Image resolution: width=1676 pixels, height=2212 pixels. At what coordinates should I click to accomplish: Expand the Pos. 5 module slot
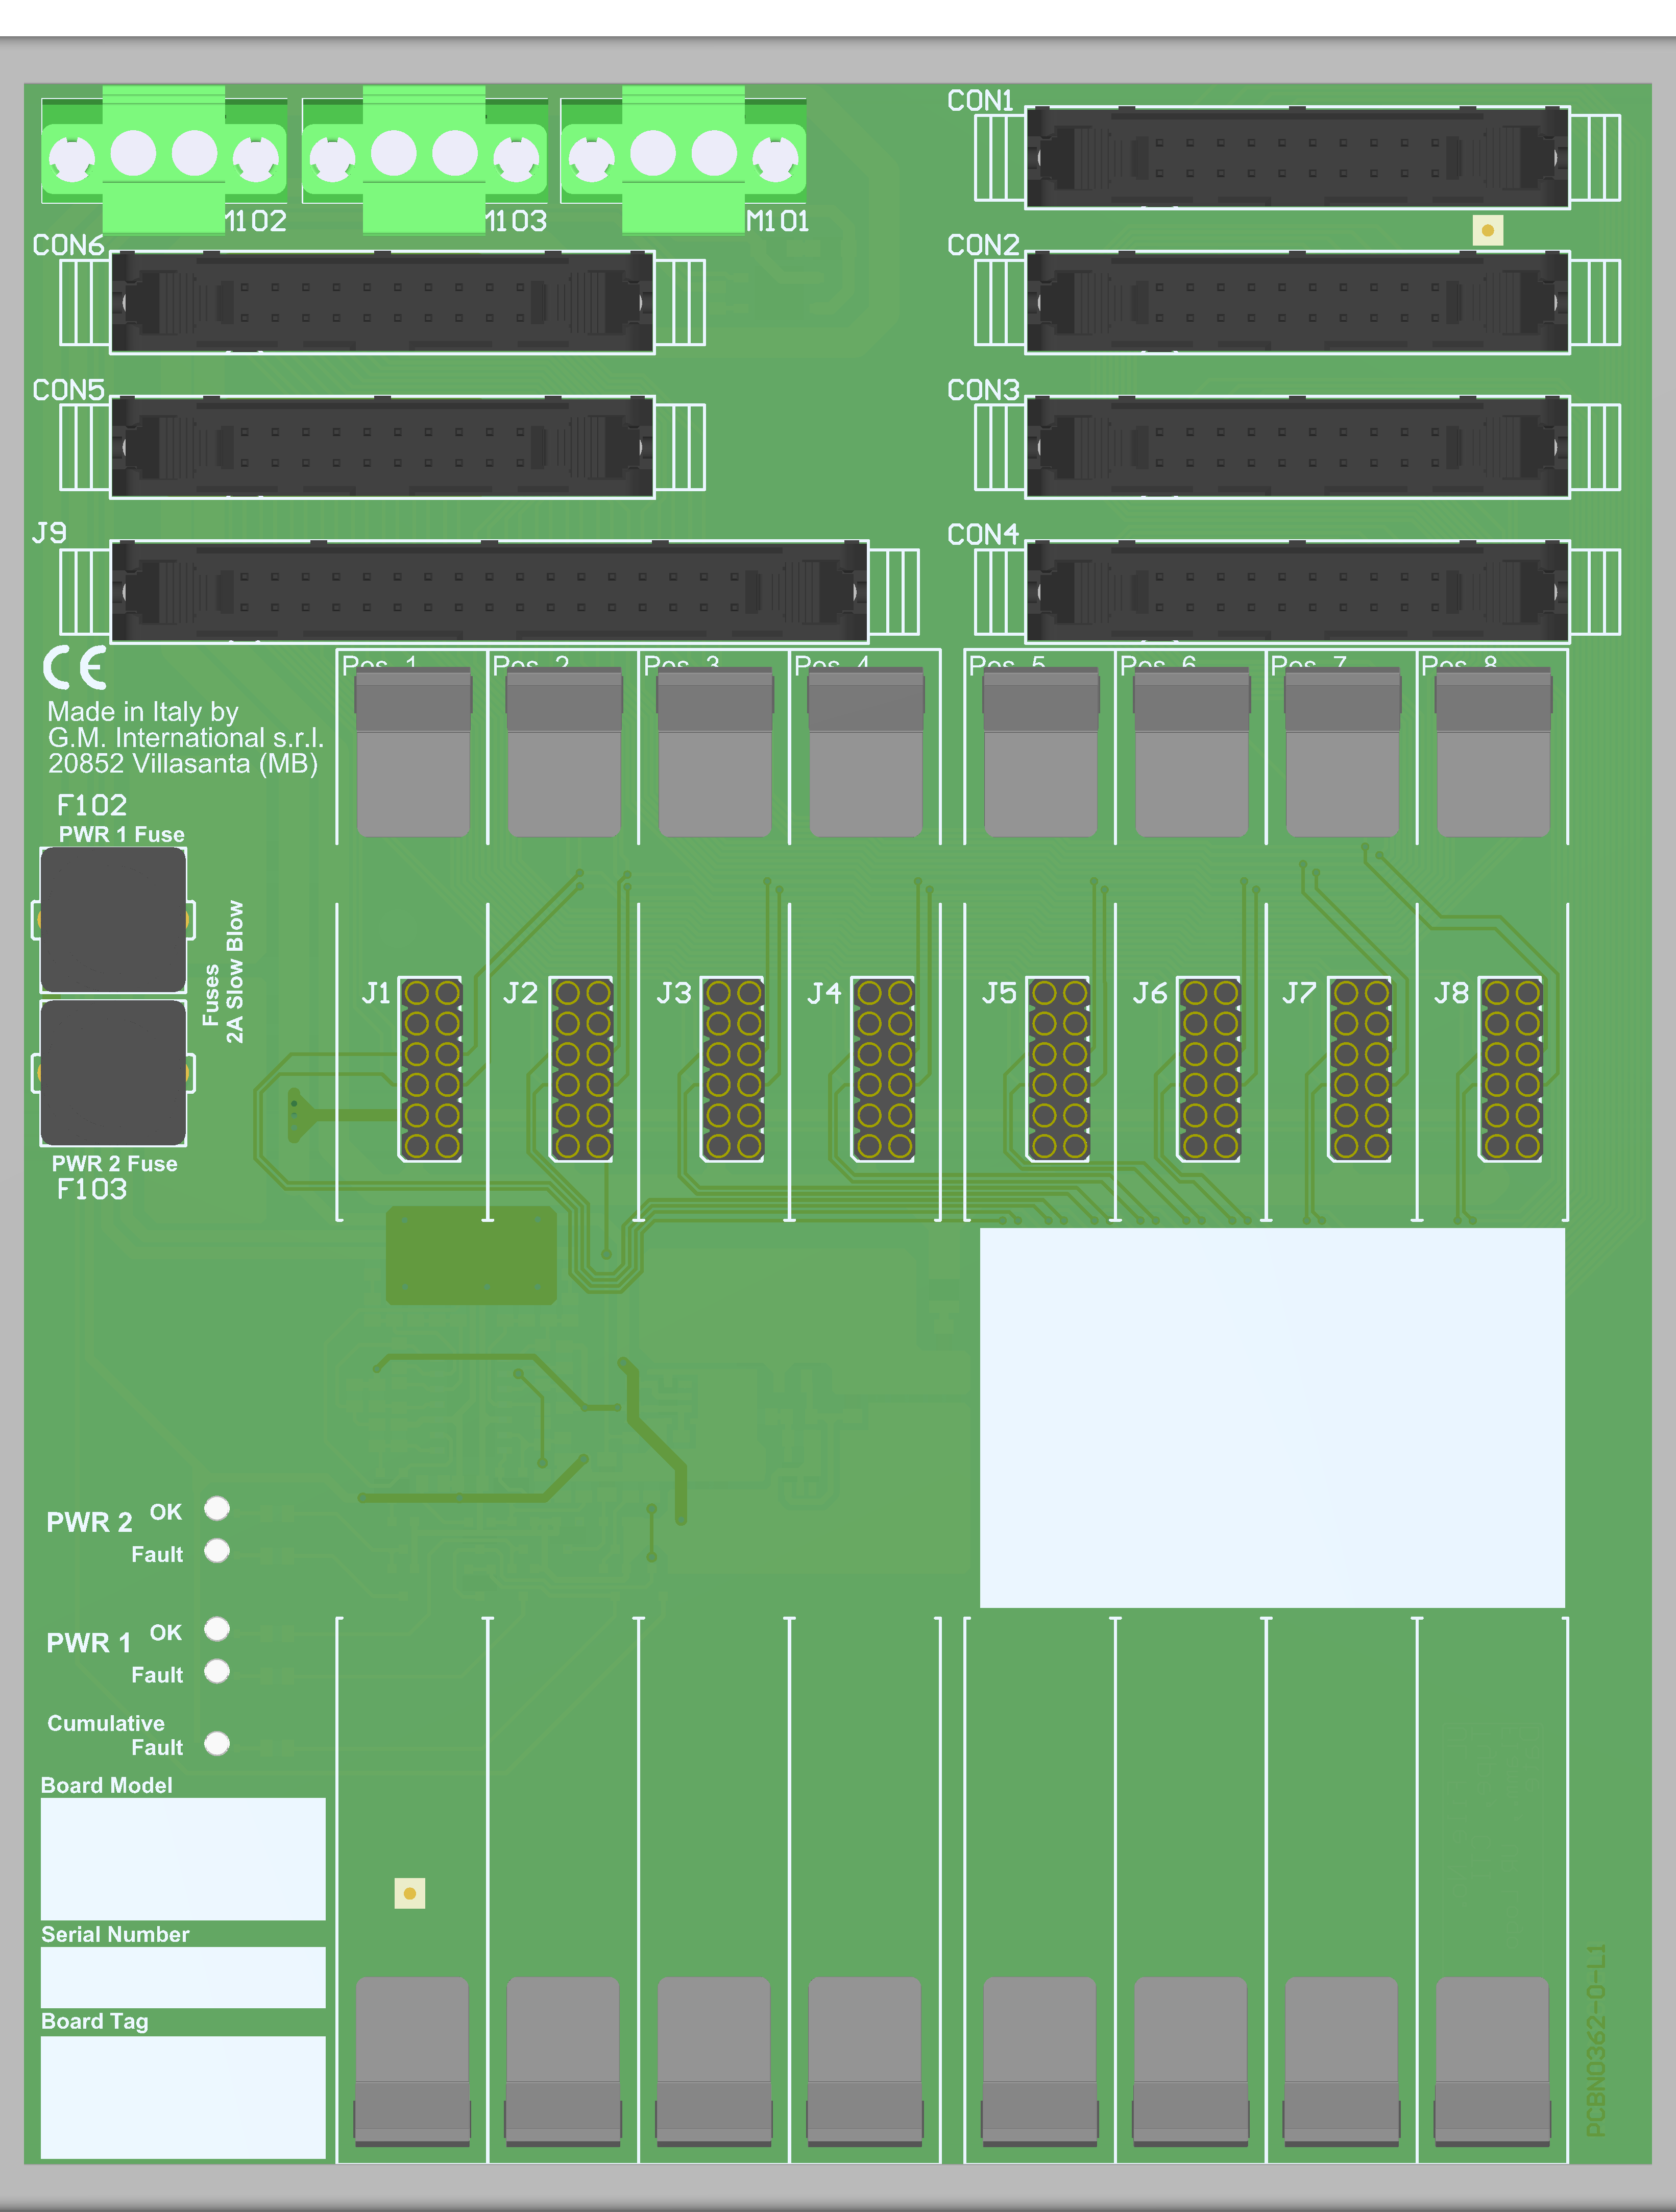(1040, 750)
